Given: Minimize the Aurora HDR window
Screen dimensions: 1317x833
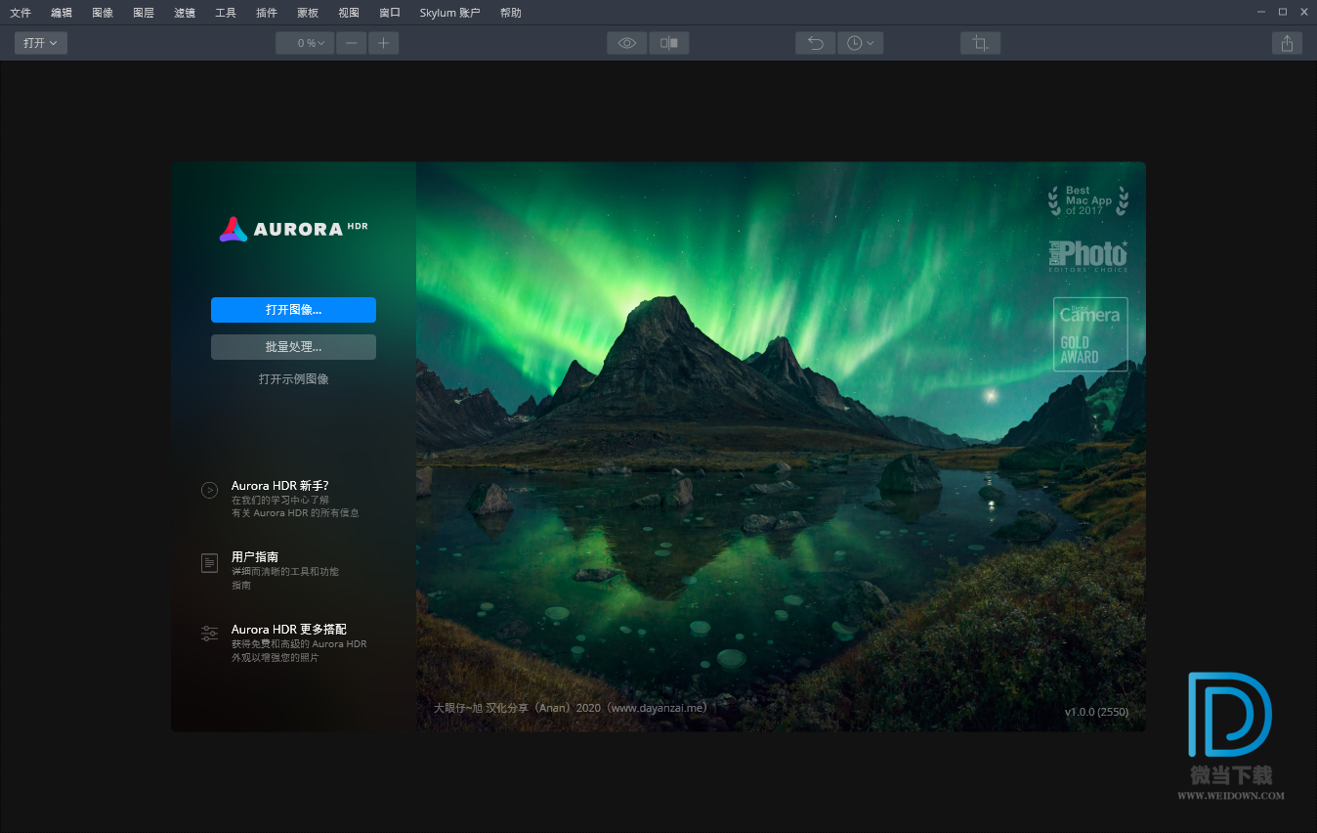Looking at the screenshot, I should pyautogui.click(x=1259, y=12).
